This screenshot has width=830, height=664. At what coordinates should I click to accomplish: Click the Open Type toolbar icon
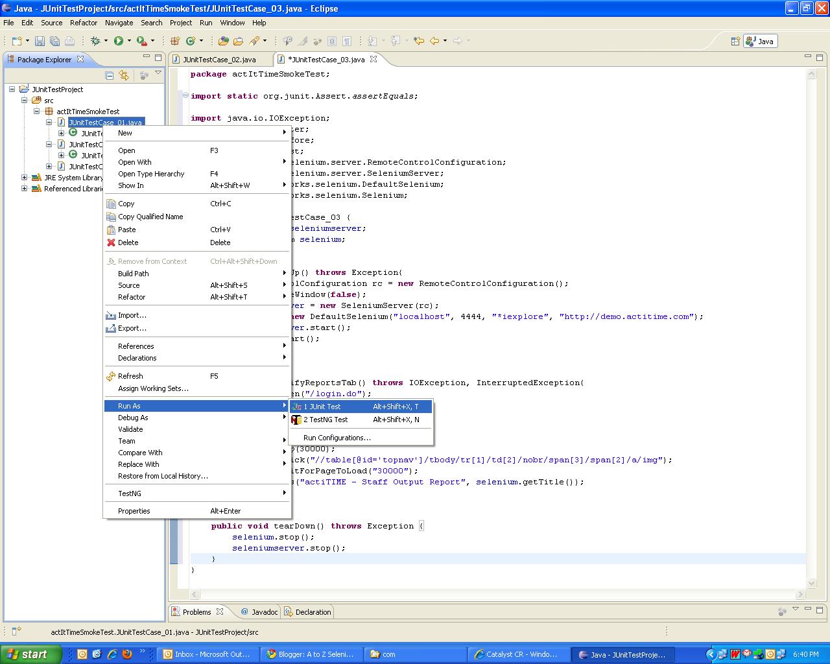(x=224, y=41)
